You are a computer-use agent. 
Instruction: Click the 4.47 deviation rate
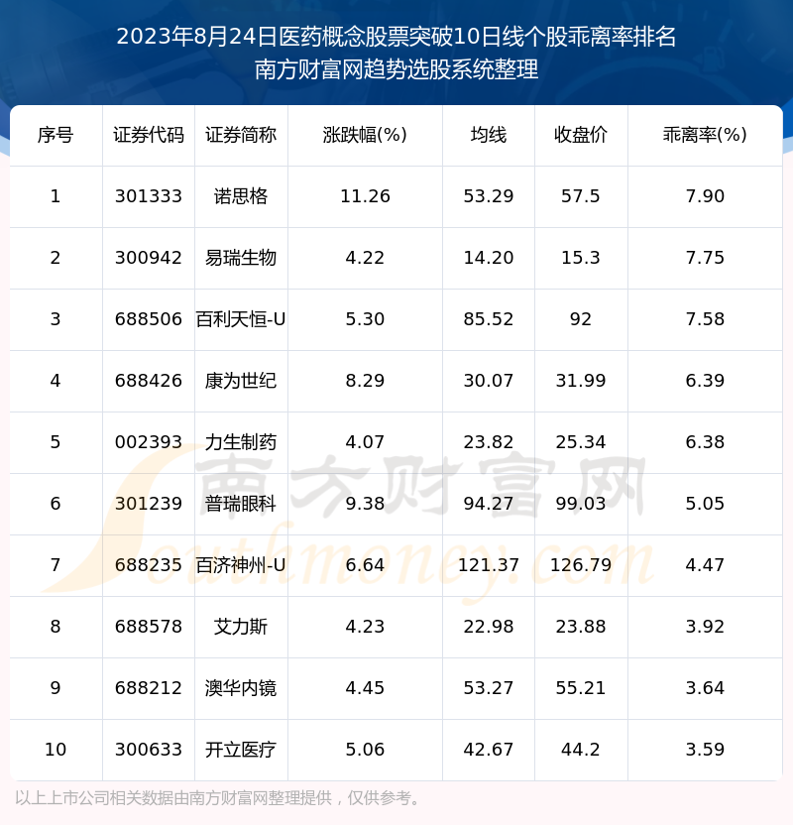click(x=705, y=565)
